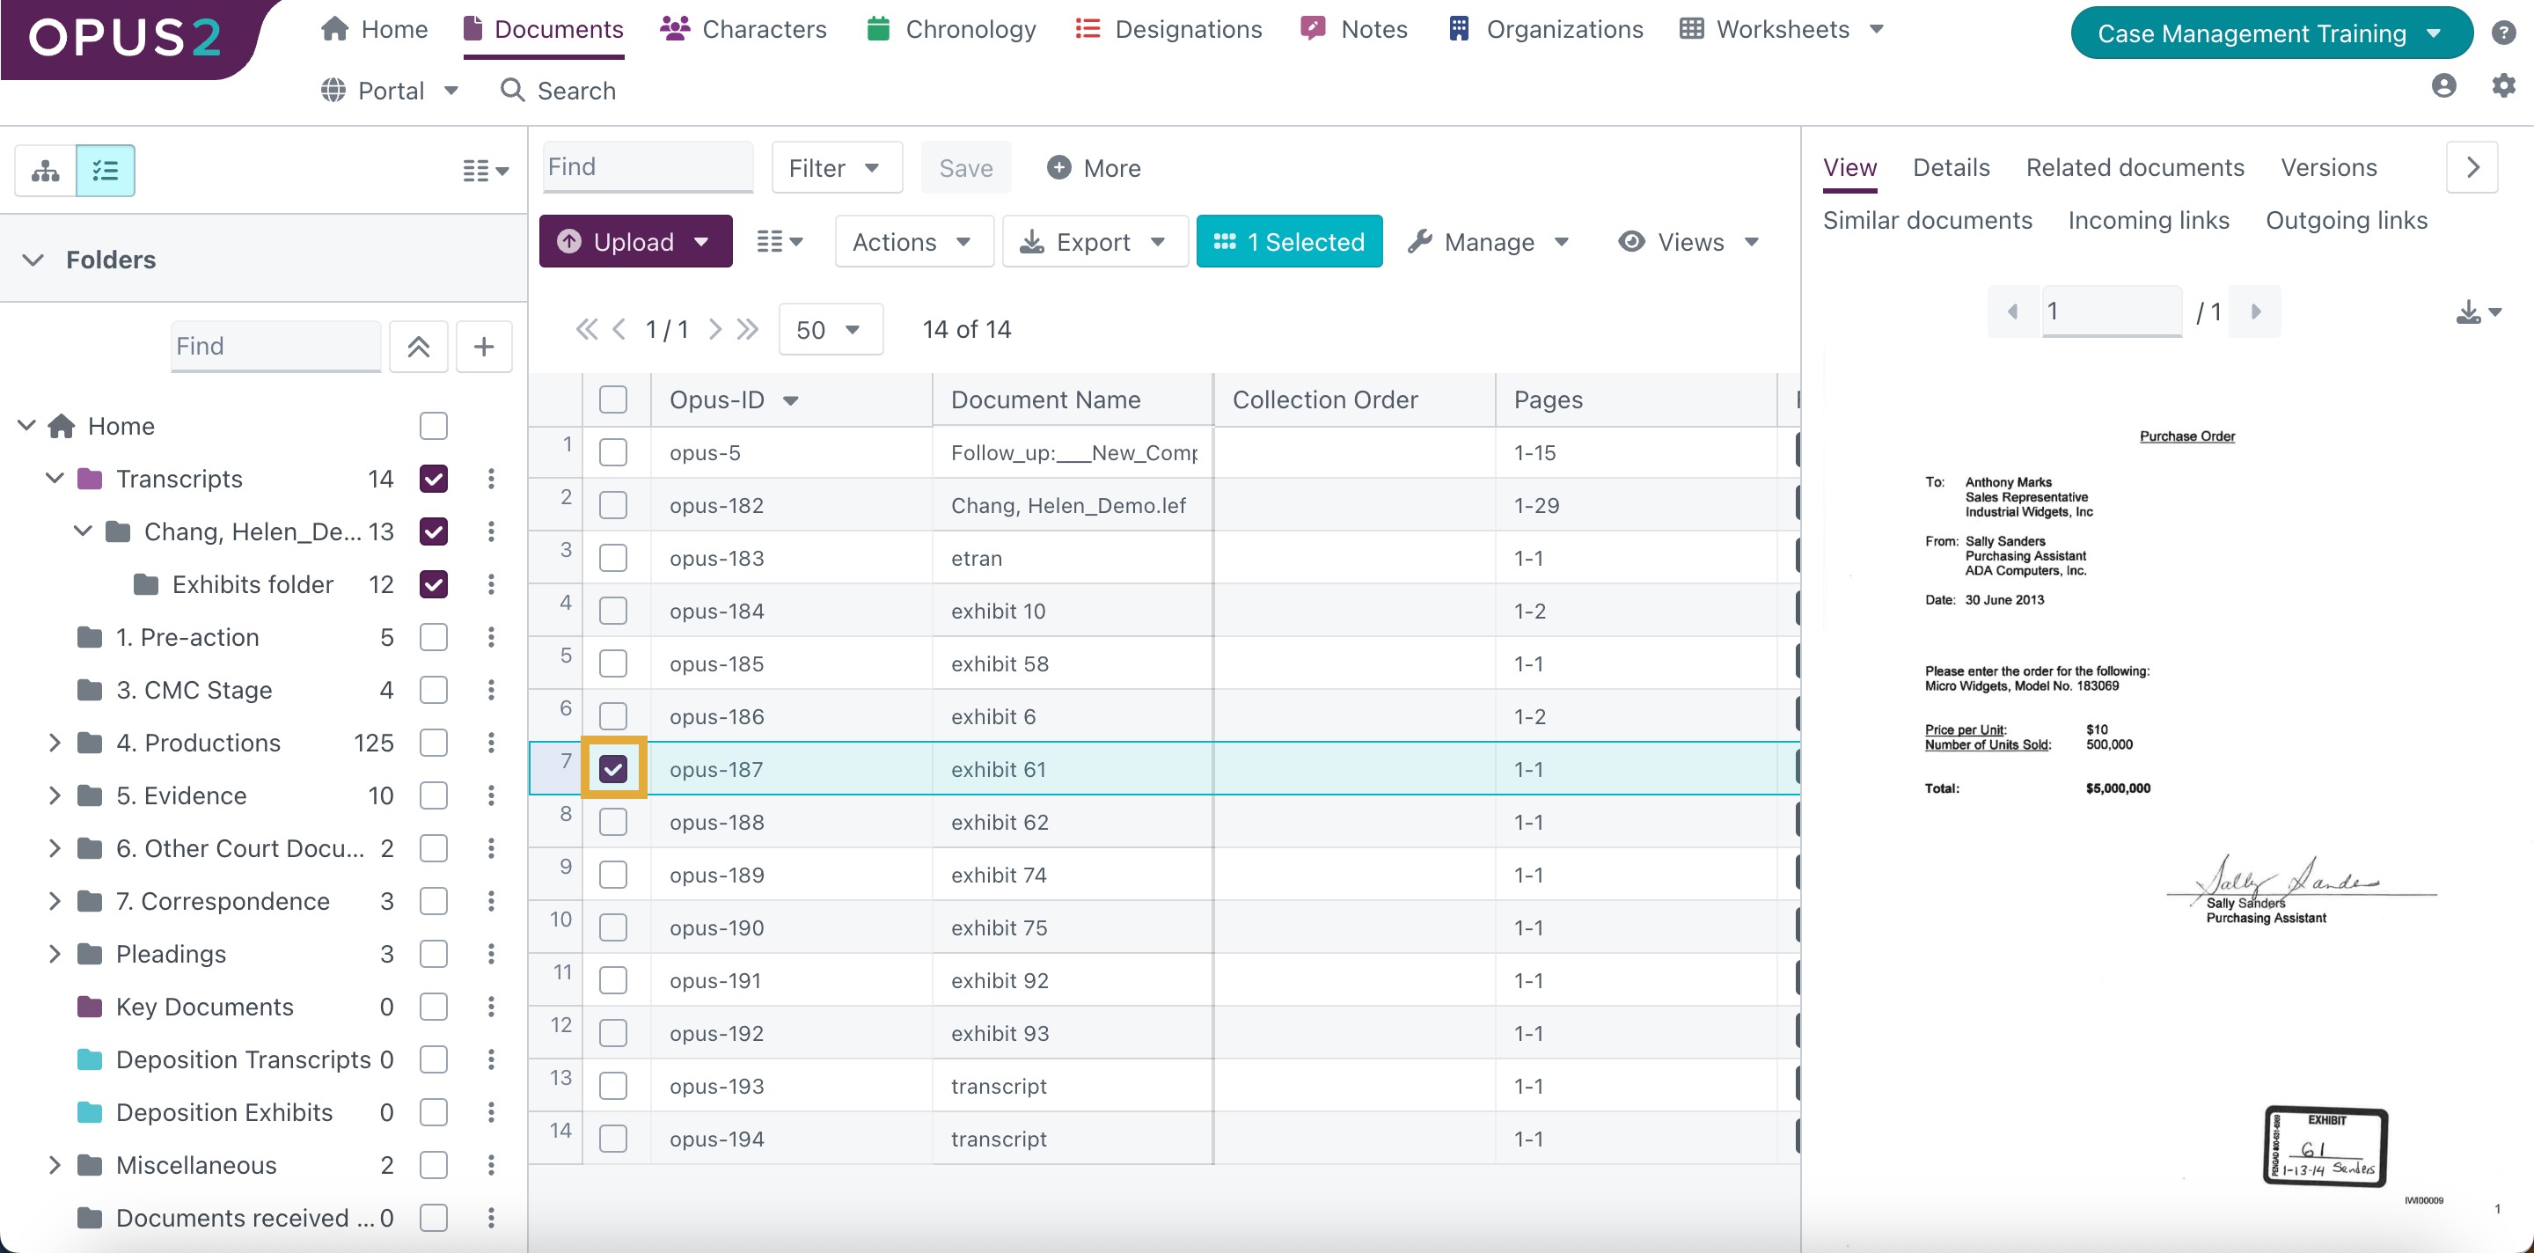
Task: Collapse all folders with double-chevron icon
Action: point(418,346)
